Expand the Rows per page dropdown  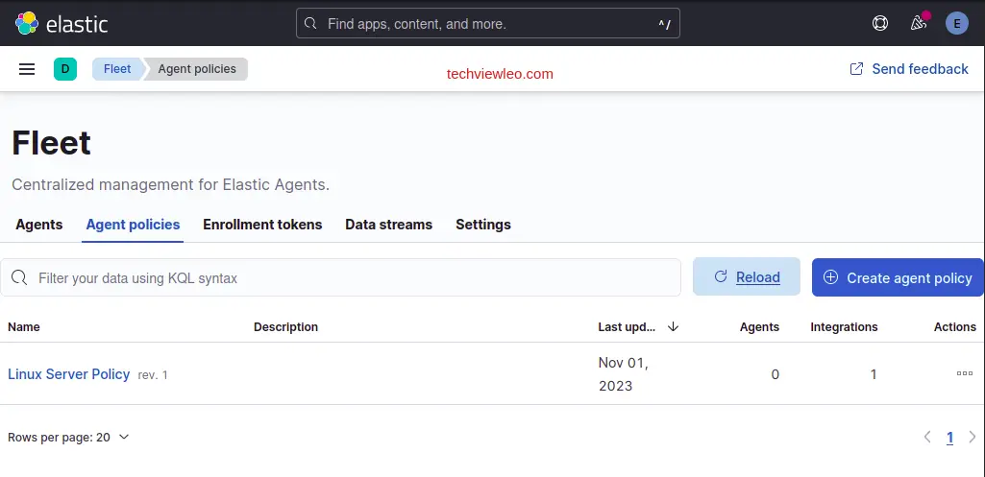click(x=68, y=437)
